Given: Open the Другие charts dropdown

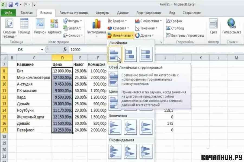Looking at the screenshot, I should coord(144,35).
